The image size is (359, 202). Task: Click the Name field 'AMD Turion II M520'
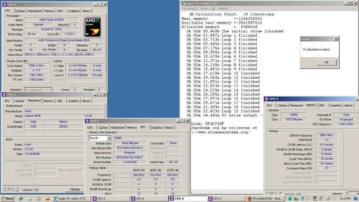coord(51,20)
